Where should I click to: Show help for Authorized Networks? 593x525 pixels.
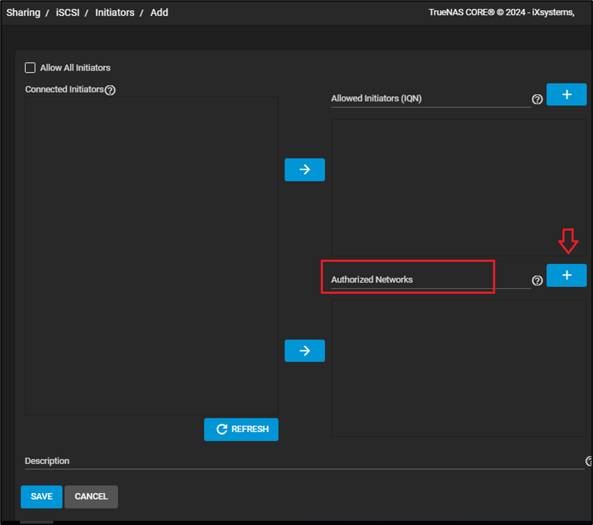pyautogui.click(x=537, y=281)
